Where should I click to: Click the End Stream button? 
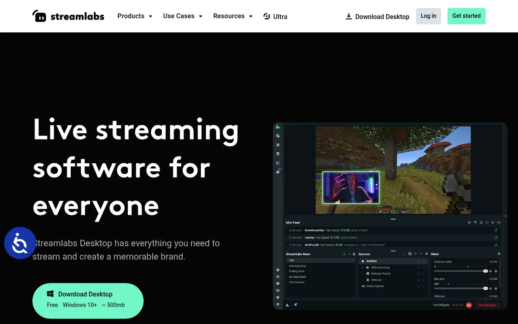(488, 305)
